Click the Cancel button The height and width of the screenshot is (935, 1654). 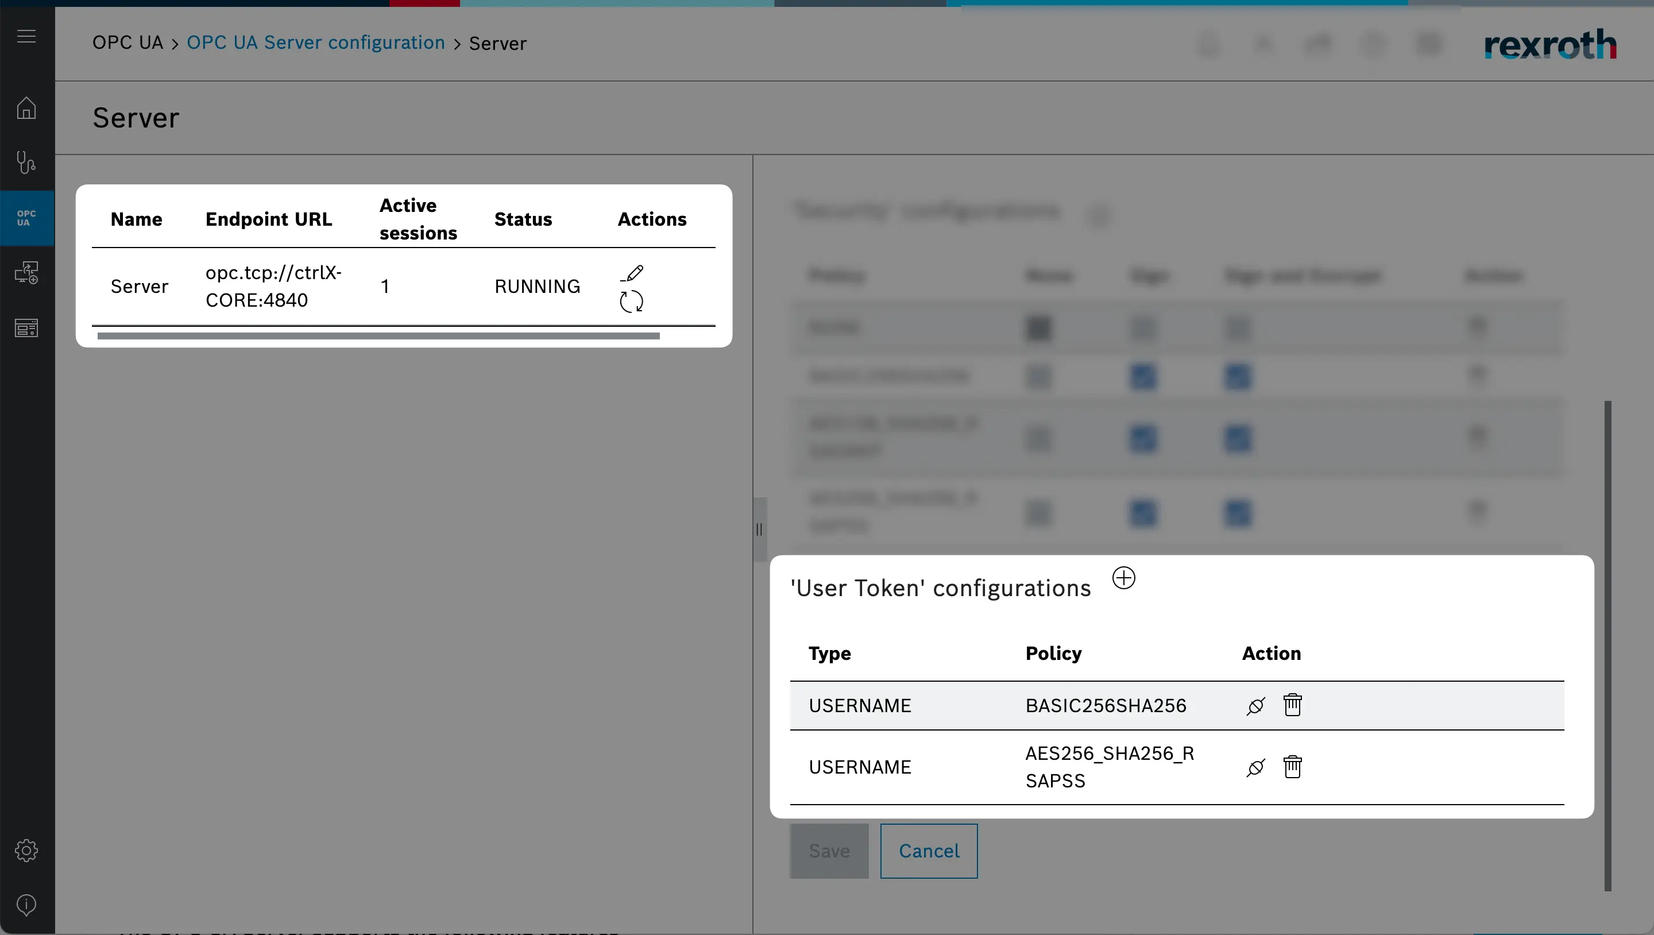(929, 851)
